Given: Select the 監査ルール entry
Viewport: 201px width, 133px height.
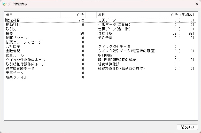Looking at the screenshot, I should click(15, 55).
